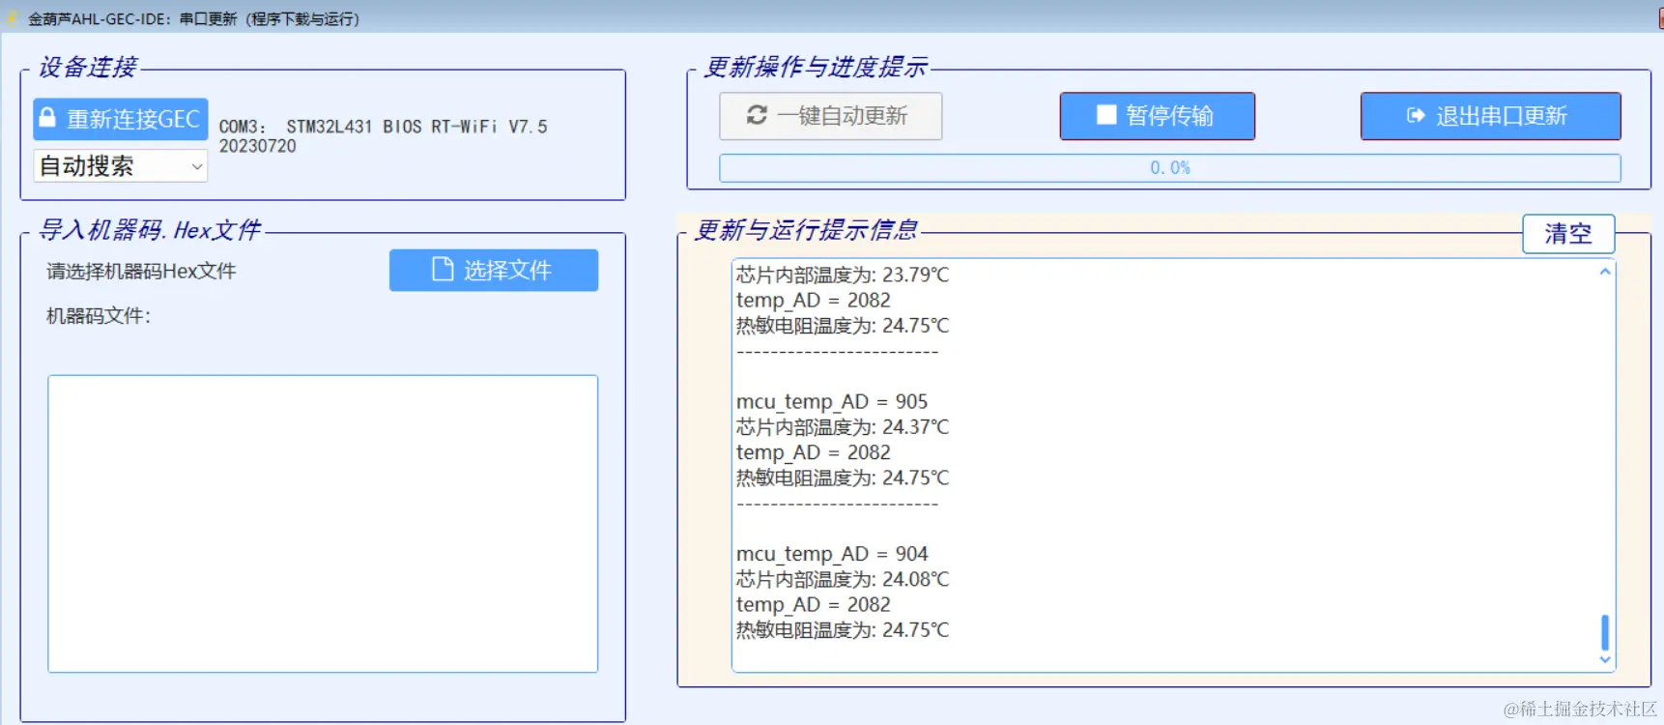
Task: Click the 更新与运行提示信息 group title
Action: (x=807, y=230)
